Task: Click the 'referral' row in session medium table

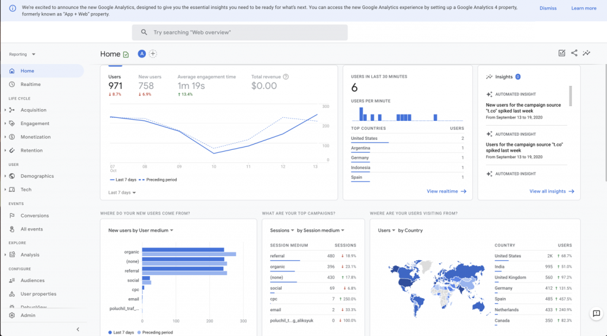Action: [313, 256]
